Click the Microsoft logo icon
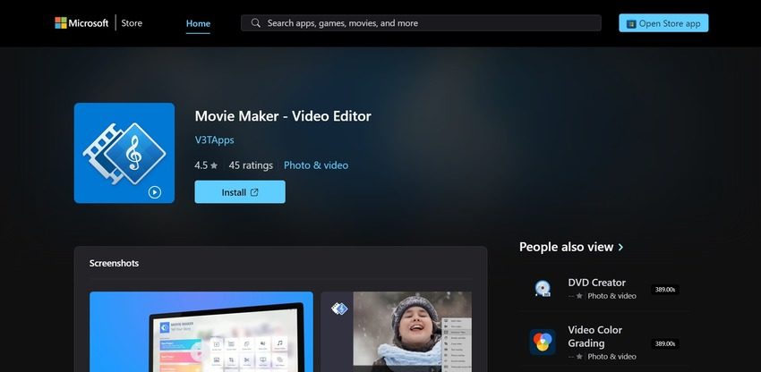This screenshot has width=761, height=372. (x=61, y=22)
